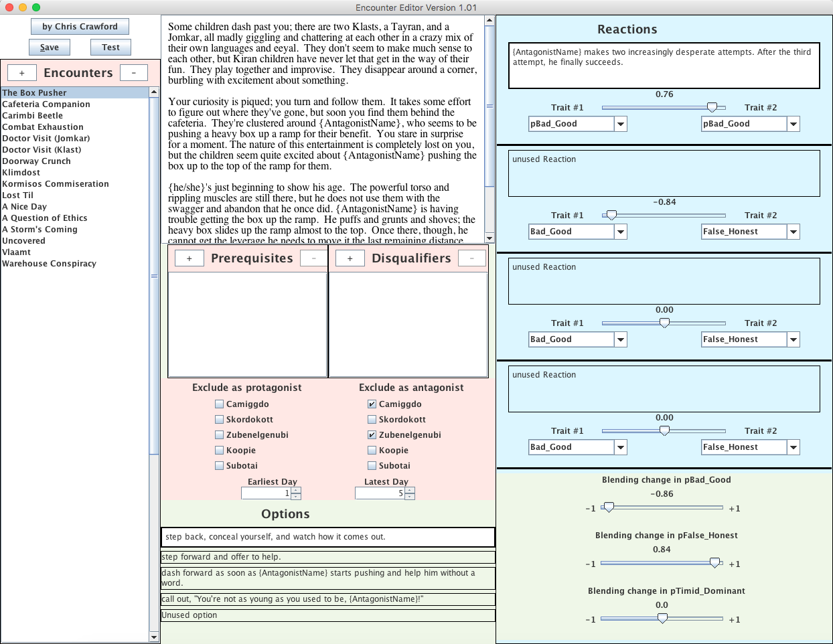
Task: Check Skordokott under Exclude as protagonist
Action: coord(219,420)
